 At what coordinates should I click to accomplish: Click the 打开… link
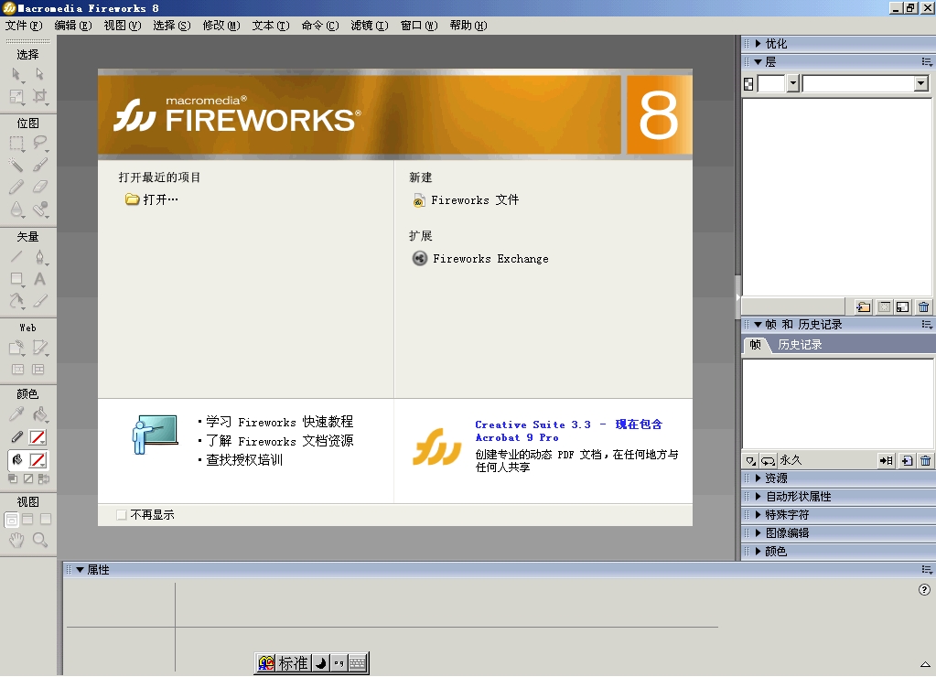coord(152,199)
